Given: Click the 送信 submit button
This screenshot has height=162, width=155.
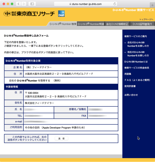Looking at the screenshot, I should tap(61, 138).
